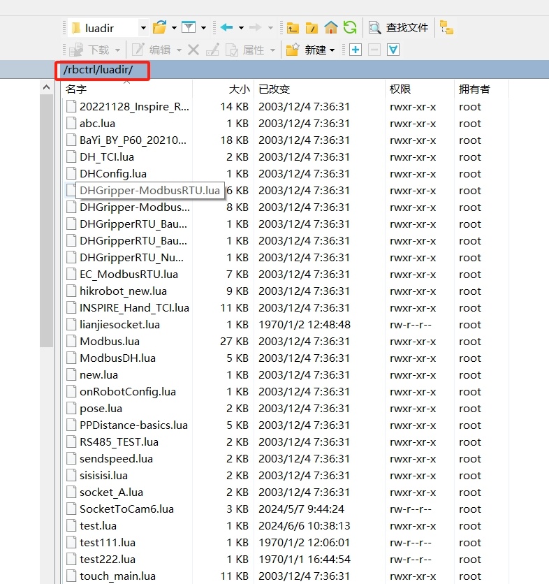Screen dimensions: 549x584
Task: Go to home directory icon
Action: pos(331,28)
